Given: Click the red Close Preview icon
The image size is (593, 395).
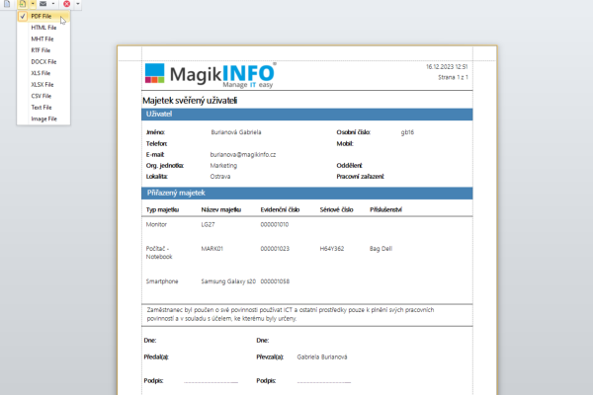Looking at the screenshot, I should (66, 4).
